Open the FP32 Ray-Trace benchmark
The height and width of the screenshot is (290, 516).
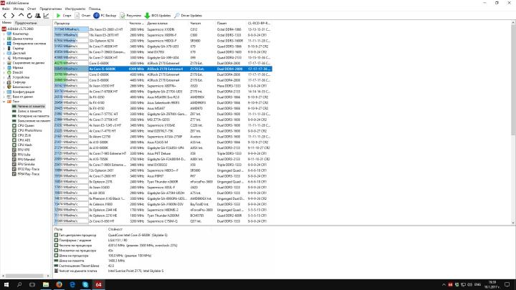pos(28,169)
